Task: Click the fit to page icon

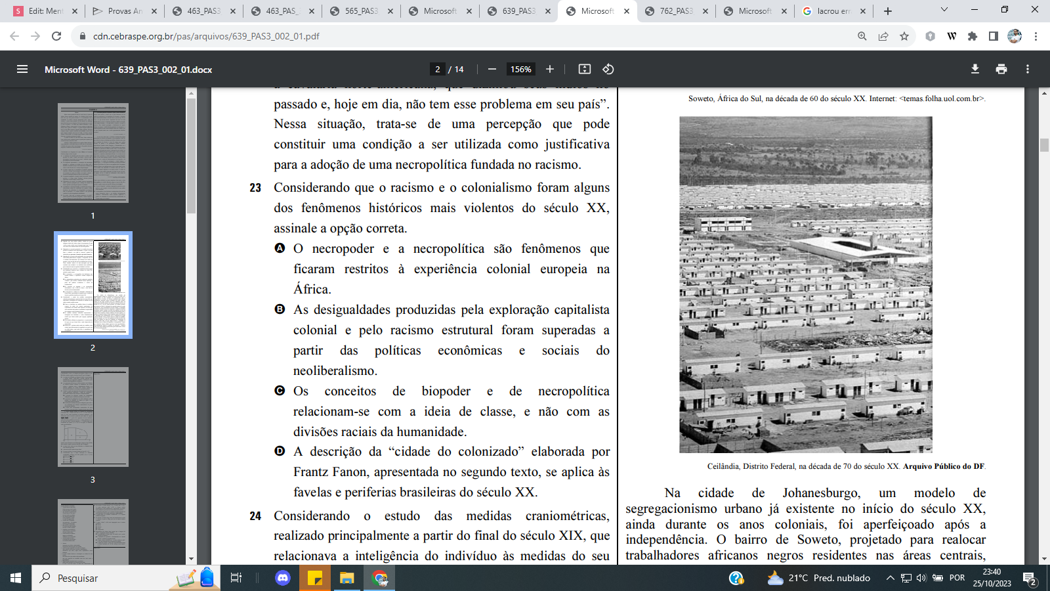Action: pyautogui.click(x=585, y=69)
